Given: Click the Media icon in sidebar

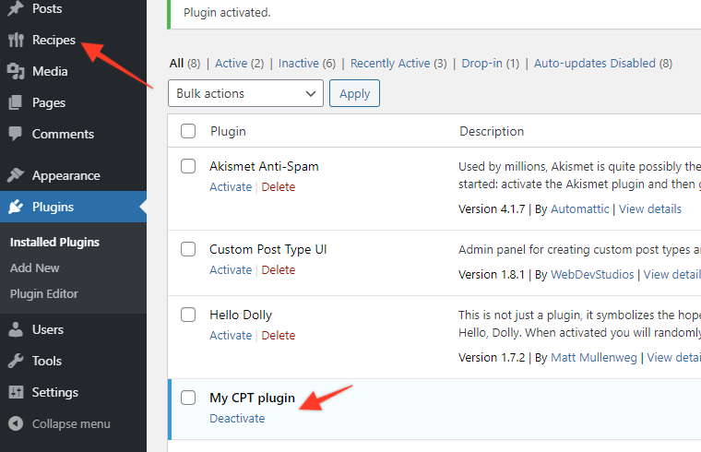Looking at the screenshot, I should click(16, 71).
